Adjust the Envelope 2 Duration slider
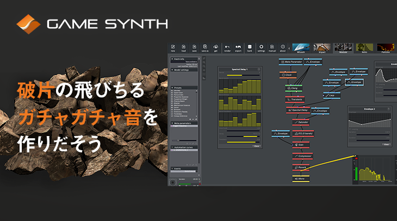 tap(373, 140)
